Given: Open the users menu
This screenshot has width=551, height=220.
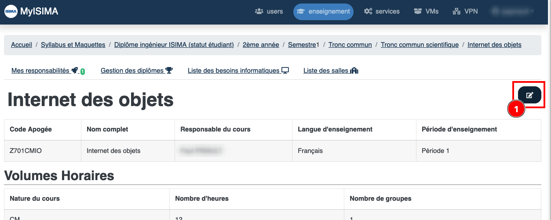Looking at the screenshot, I should (269, 11).
